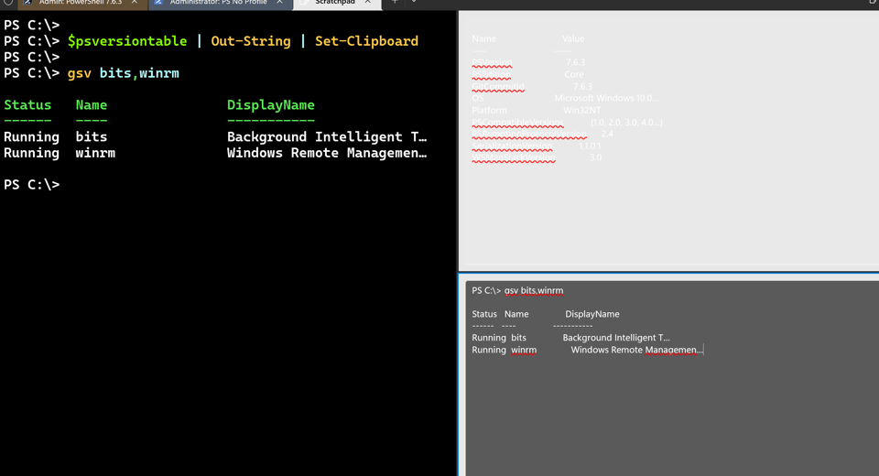Click the faded Value header in upper scratchpad pane
The image size is (879, 476).
pos(573,38)
